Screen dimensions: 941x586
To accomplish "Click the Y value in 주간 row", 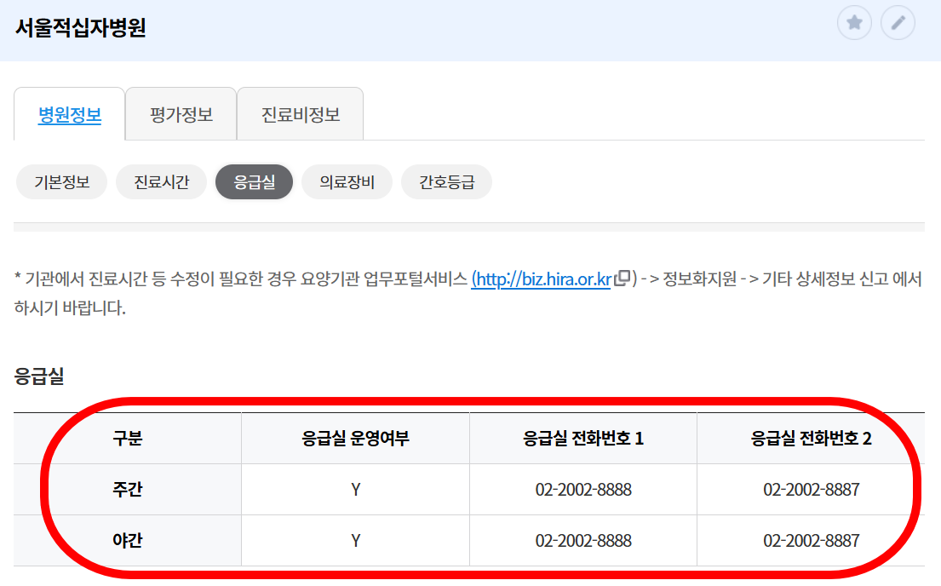I will (356, 490).
